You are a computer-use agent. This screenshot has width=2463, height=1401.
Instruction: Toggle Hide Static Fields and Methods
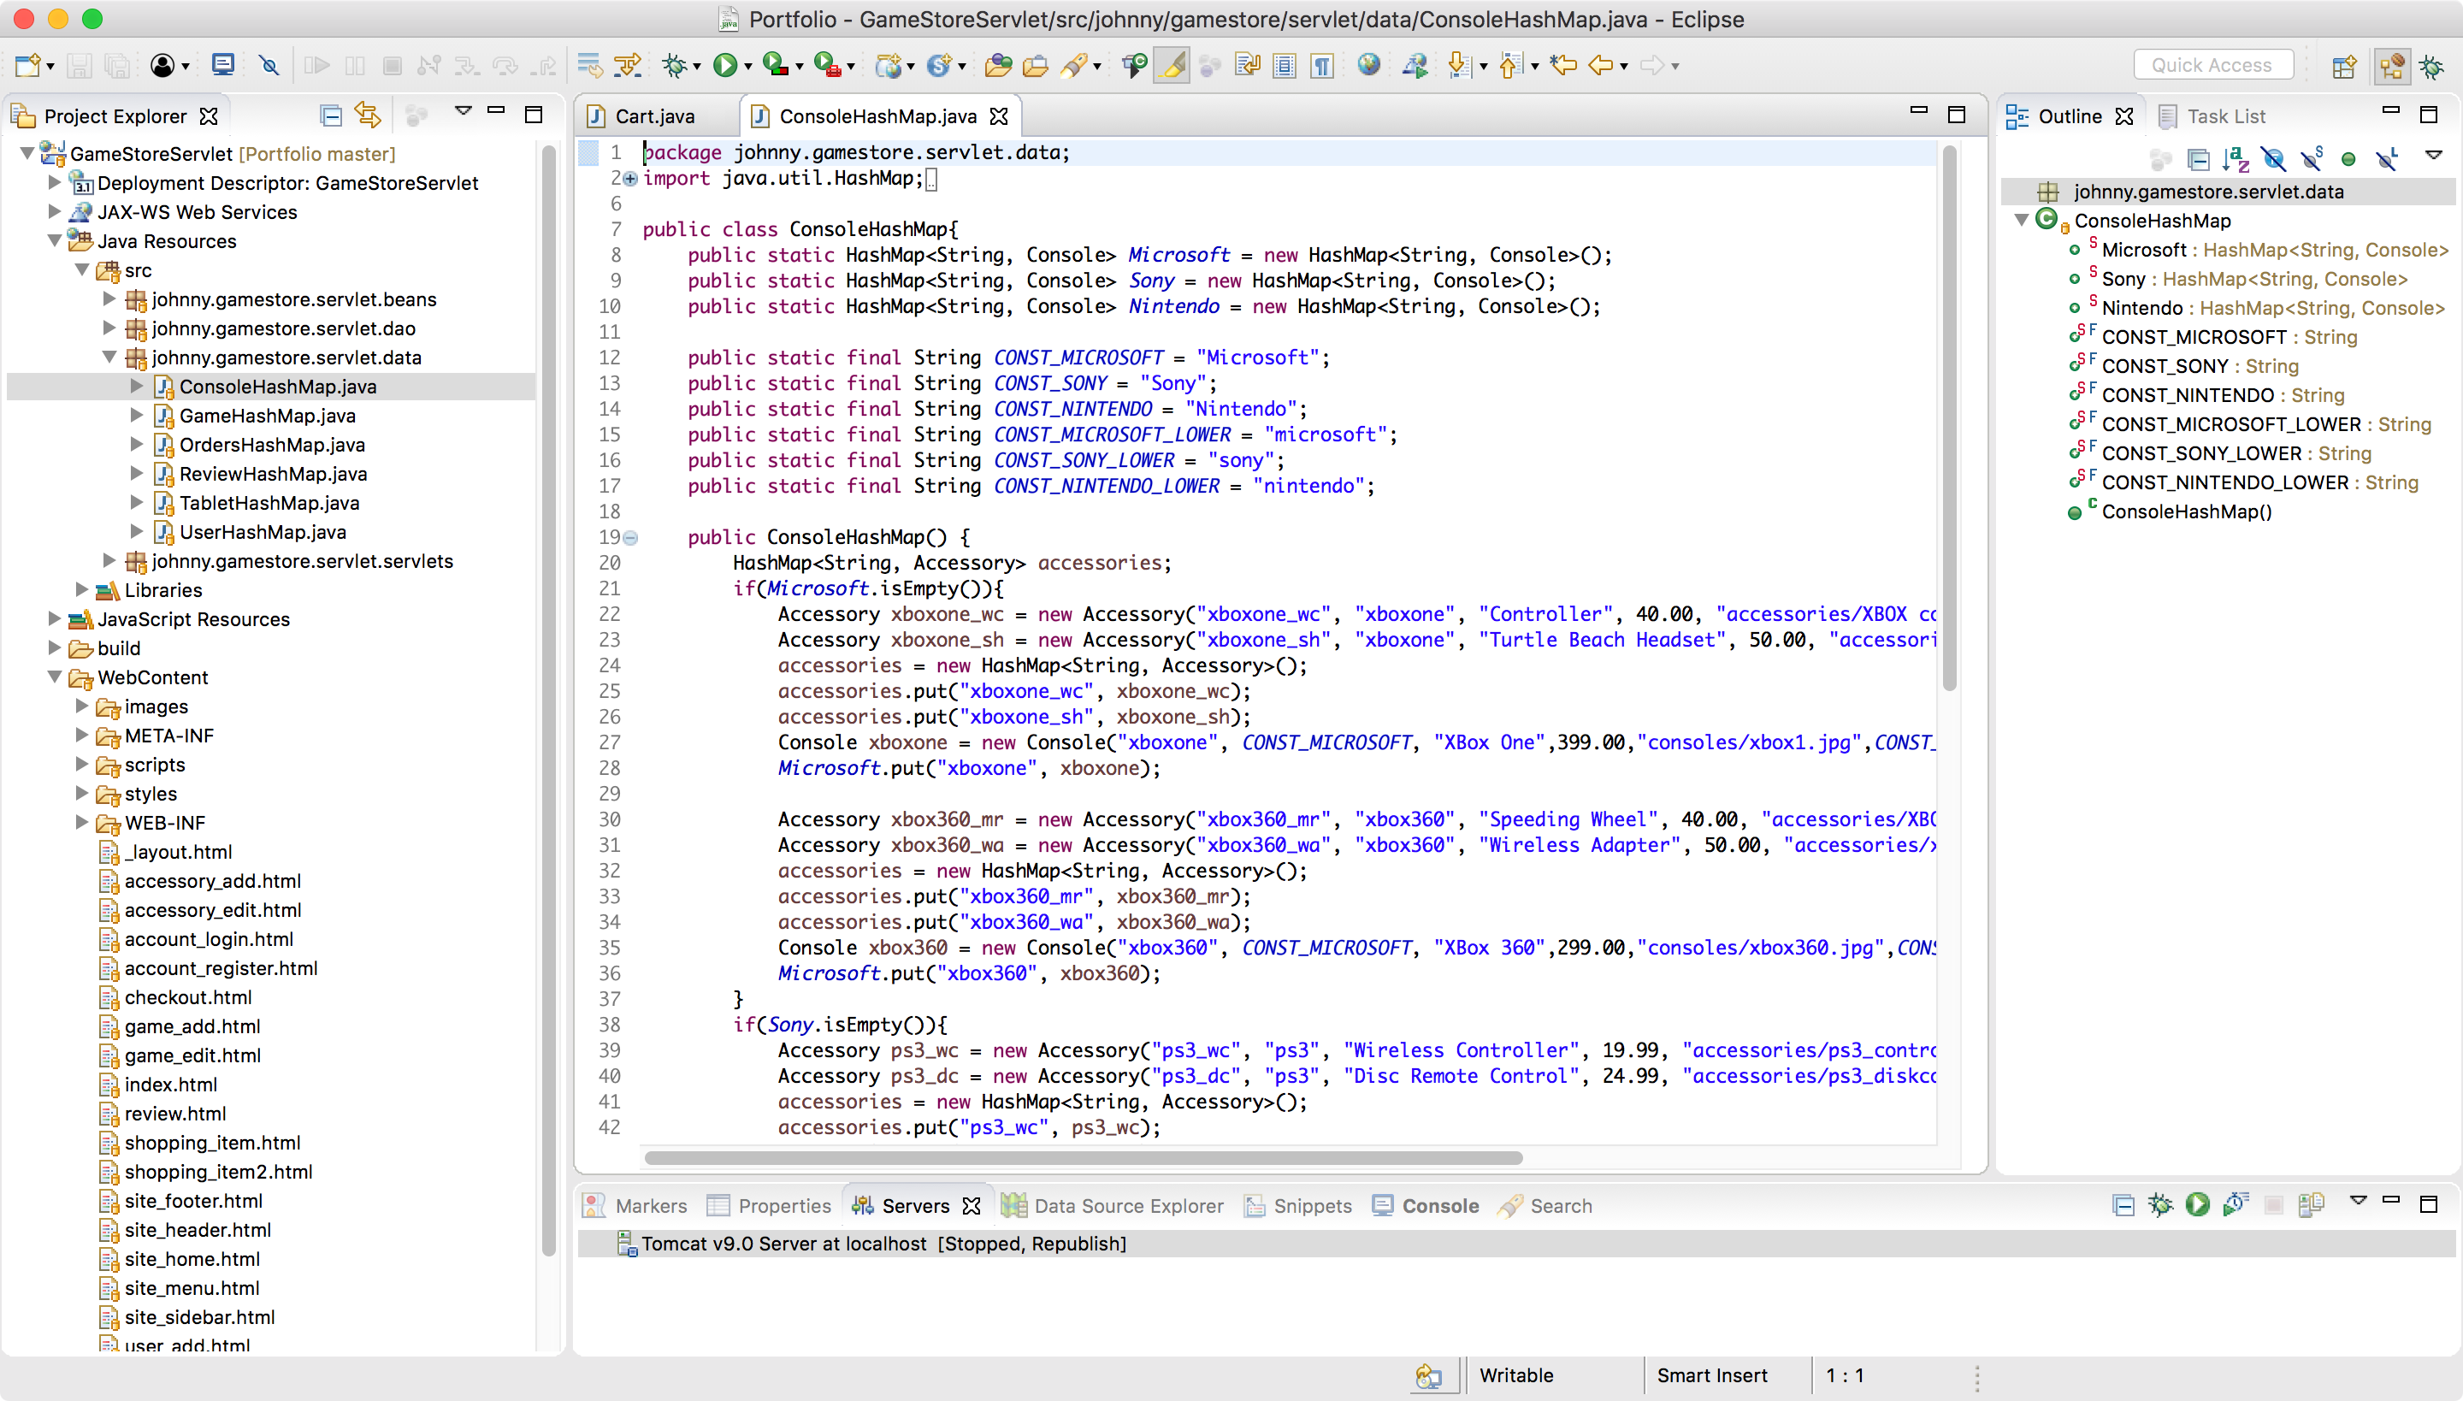2311,157
